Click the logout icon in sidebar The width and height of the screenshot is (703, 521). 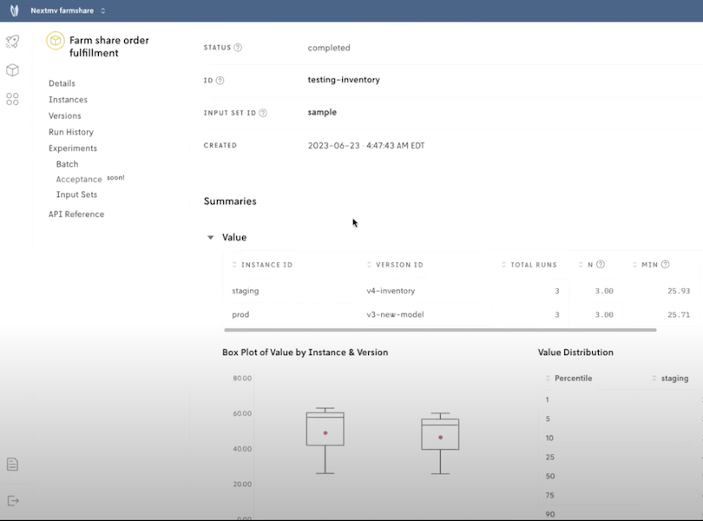[x=12, y=500]
